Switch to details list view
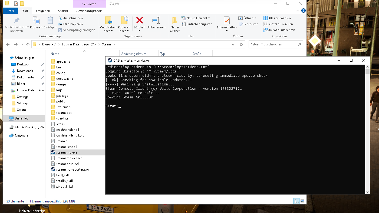The width and height of the screenshot is (379, 213). (296, 201)
